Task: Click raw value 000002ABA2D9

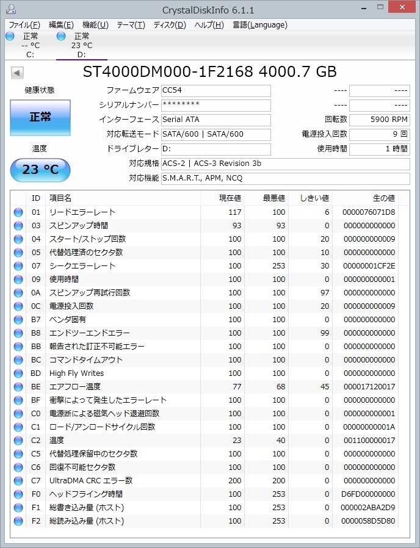Action: click(368, 508)
